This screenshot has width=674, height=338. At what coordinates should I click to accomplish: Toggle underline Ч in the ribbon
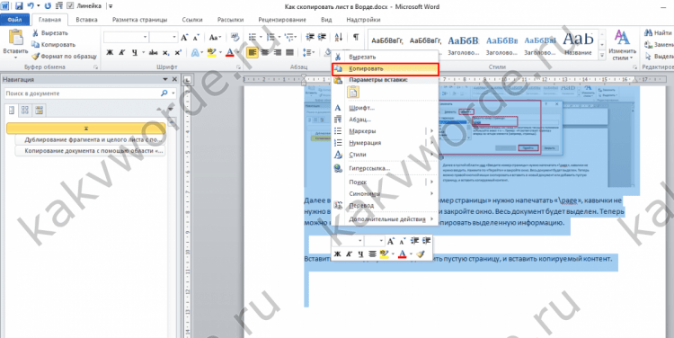[x=135, y=52]
